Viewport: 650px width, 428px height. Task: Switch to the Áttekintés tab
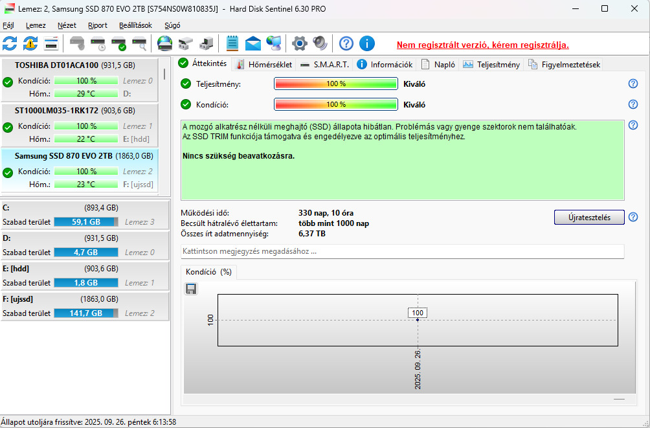203,63
